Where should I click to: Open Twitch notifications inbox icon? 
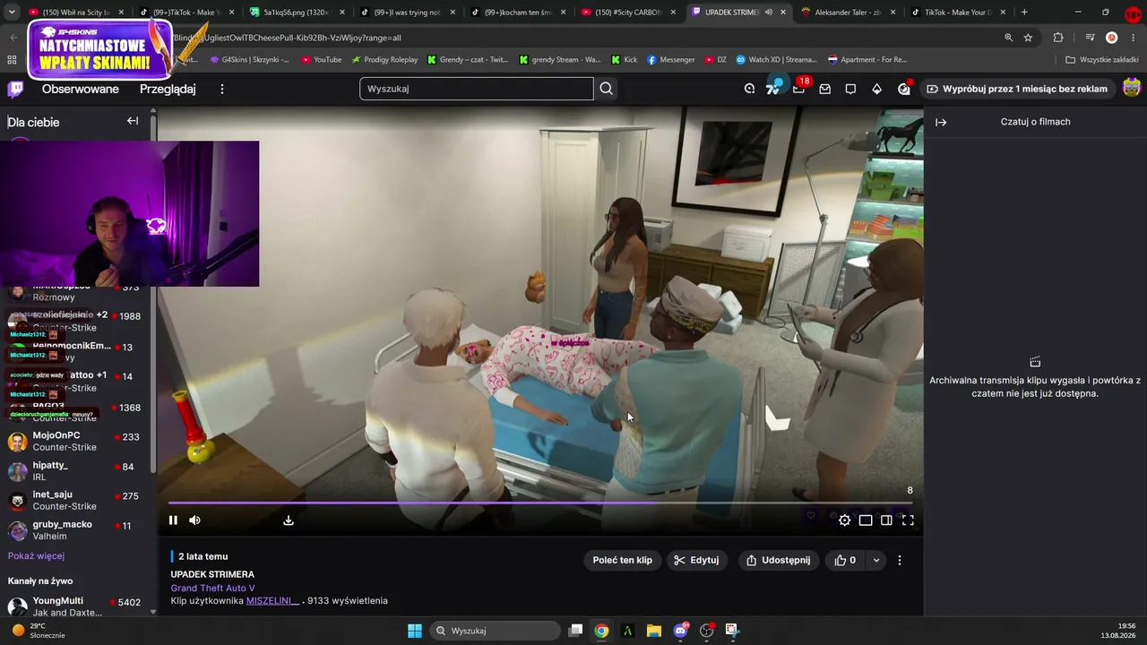pyautogui.click(x=824, y=89)
